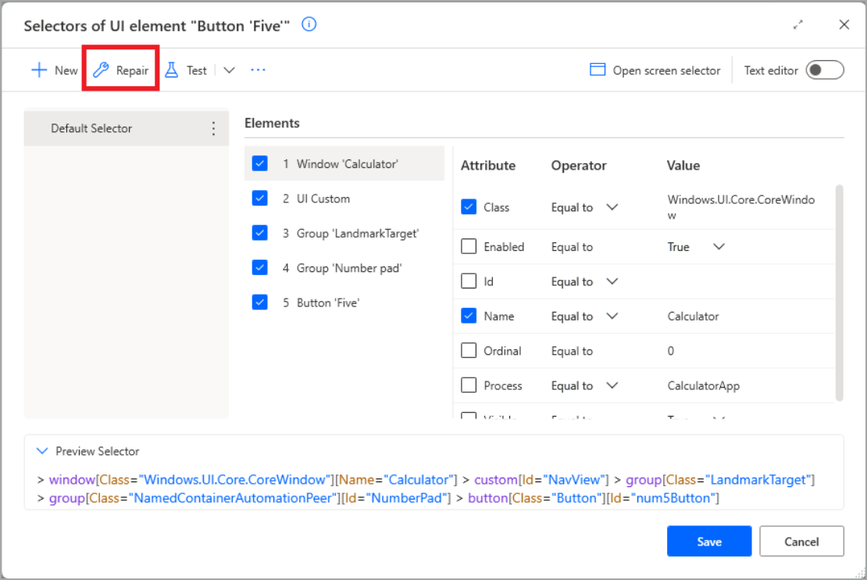Image resolution: width=867 pixels, height=580 pixels.
Task: Open the more actions ellipsis menu
Action: point(258,70)
